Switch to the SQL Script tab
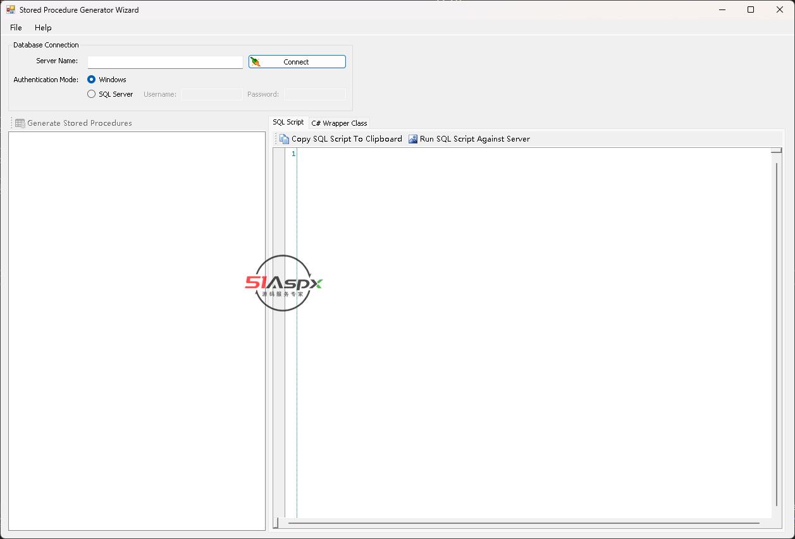 pos(288,123)
